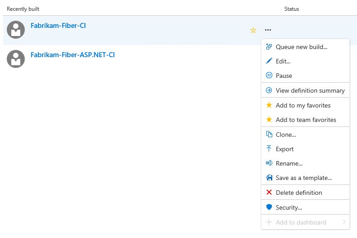Click the Recently built column header
This screenshot has height=238, width=357.
tap(23, 9)
